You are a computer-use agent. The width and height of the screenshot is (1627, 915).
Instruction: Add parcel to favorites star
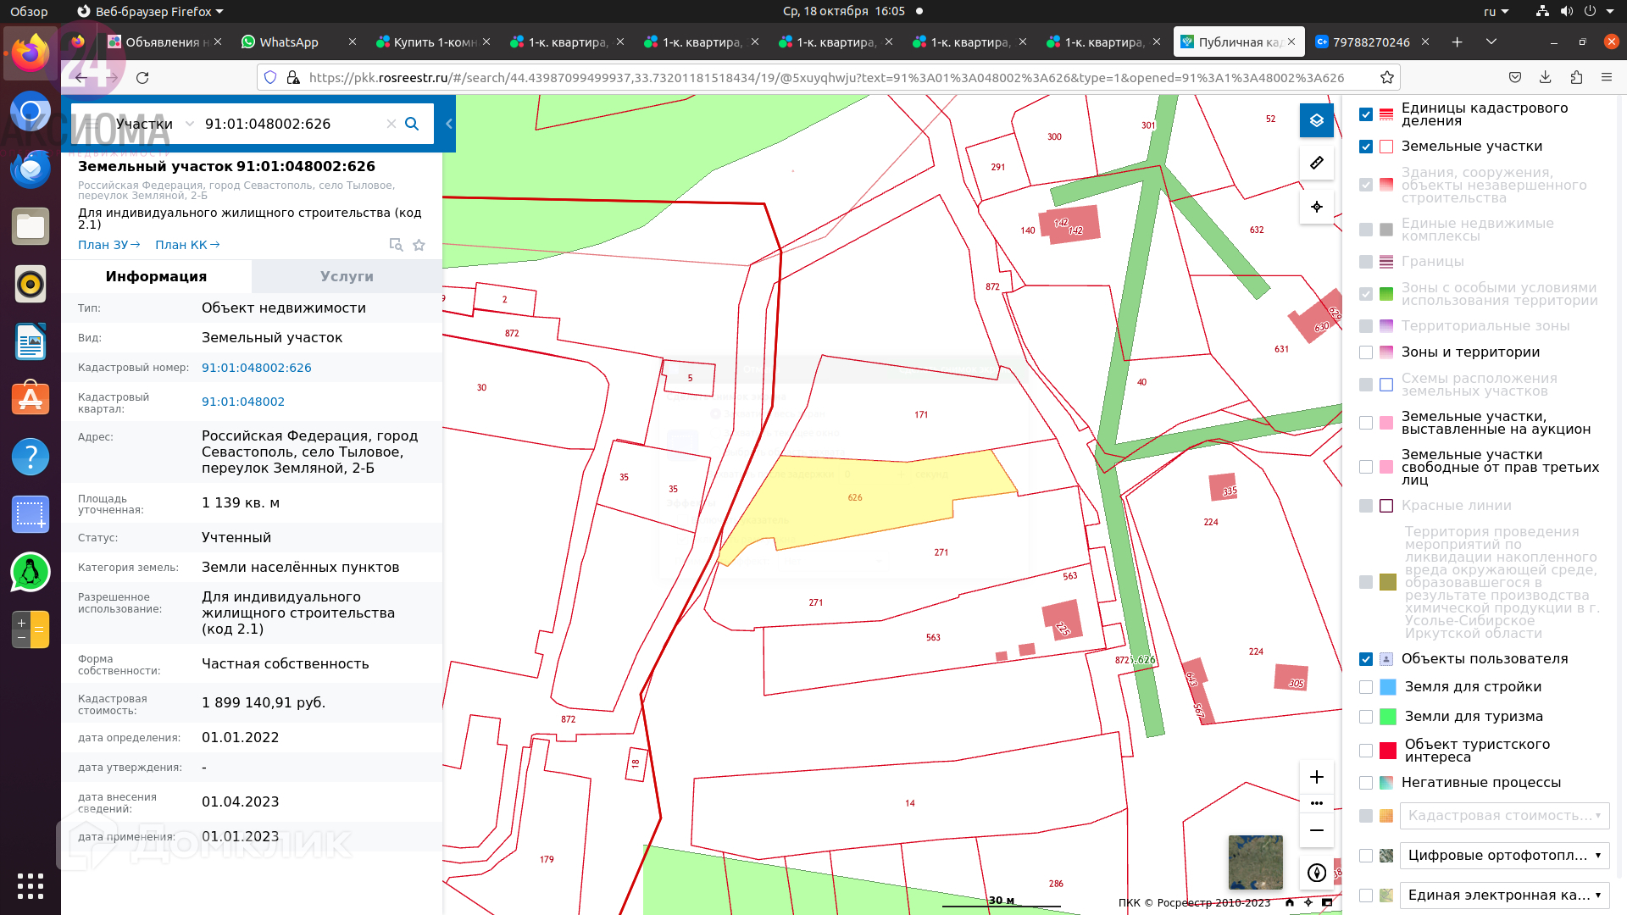[419, 245]
